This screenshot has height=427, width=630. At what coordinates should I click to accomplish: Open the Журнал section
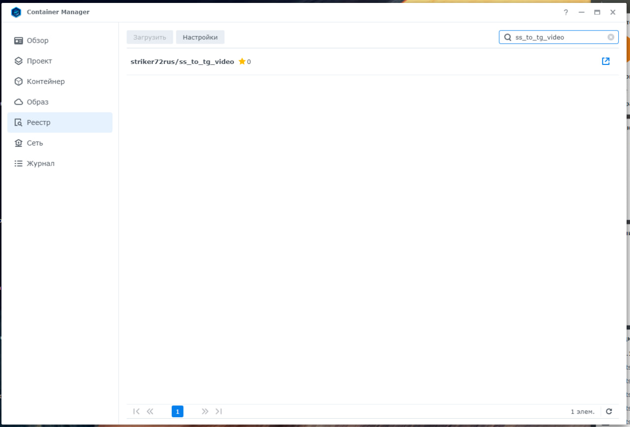click(x=60, y=164)
